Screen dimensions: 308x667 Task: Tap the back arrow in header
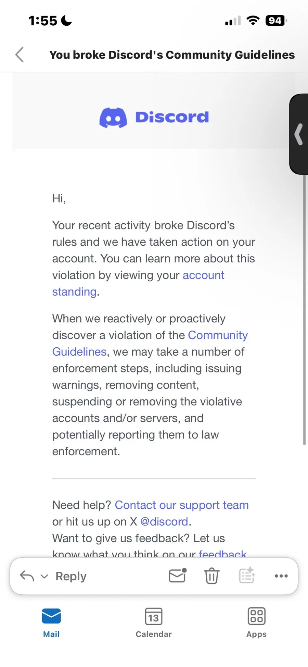(20, 55)
